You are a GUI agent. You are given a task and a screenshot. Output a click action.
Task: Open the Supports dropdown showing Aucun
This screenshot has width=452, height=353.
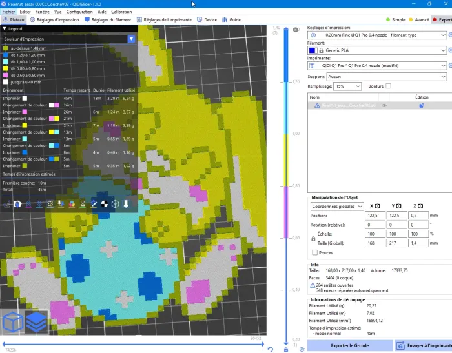coord(387,77)
